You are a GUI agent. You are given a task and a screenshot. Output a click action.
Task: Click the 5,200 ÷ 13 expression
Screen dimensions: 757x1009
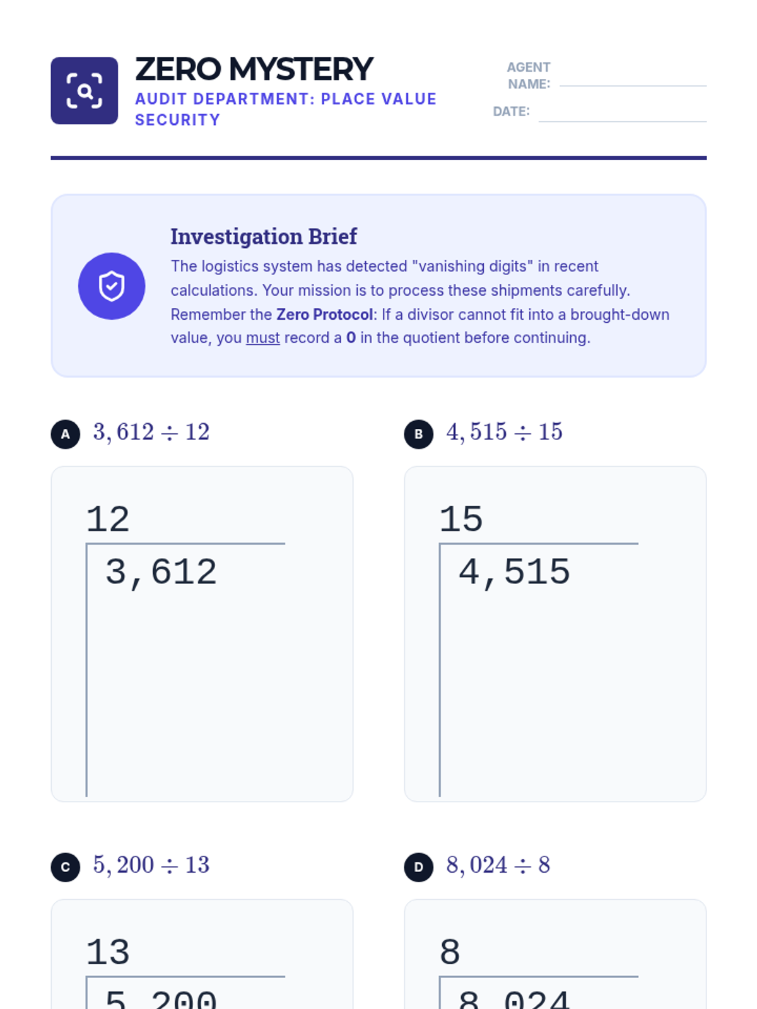point(151,865)
